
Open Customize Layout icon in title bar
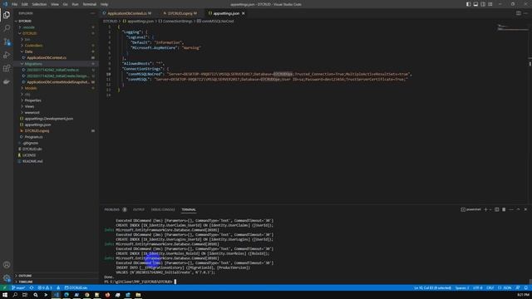490,4
